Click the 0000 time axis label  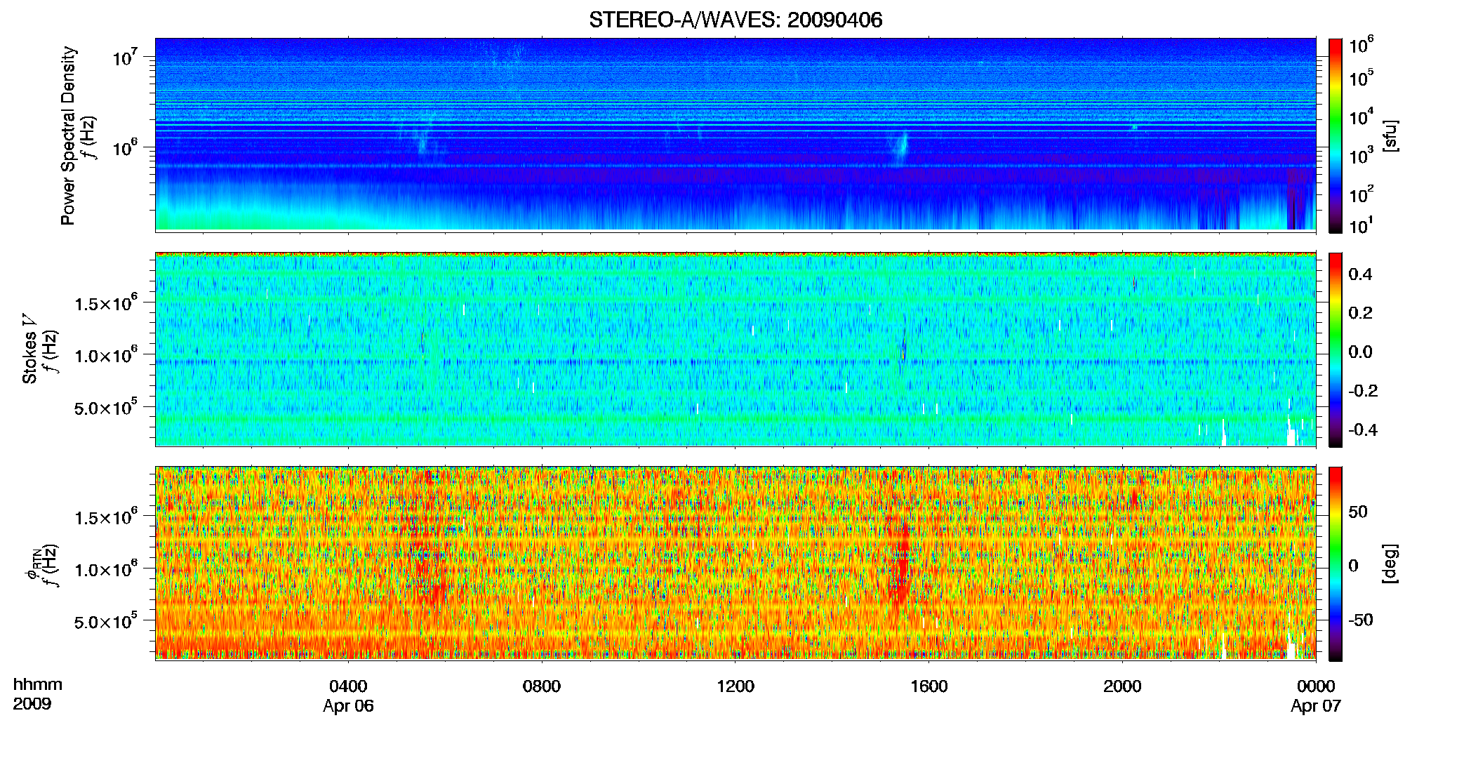[1316, 686]
